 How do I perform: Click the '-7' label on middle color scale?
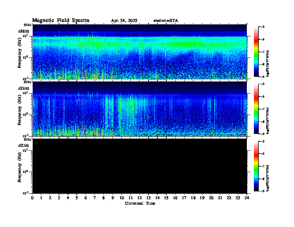click(x=263, y=109)
